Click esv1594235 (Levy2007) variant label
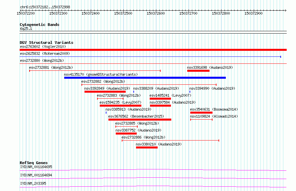 click(x=121, y=102)
